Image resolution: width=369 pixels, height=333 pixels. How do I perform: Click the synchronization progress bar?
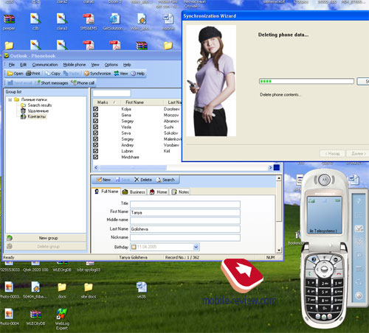[x=306, y=81]
